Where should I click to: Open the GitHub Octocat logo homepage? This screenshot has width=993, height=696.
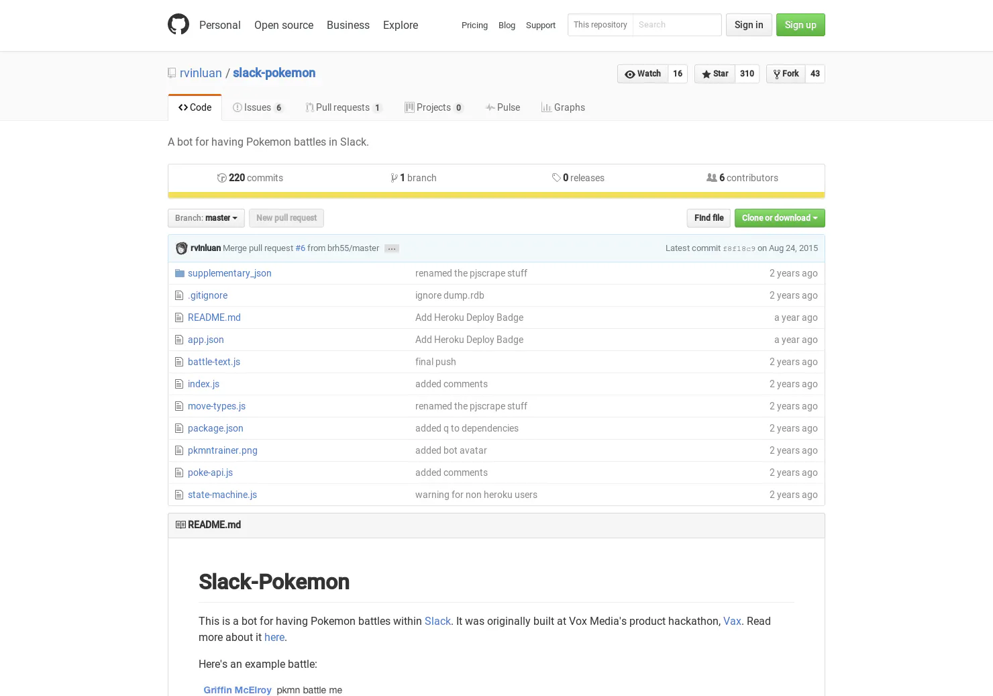tap(178, 24)
